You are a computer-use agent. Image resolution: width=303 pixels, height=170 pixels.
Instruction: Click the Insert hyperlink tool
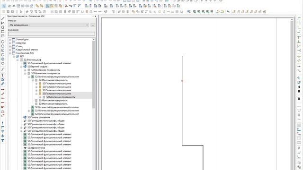point(3,84)
